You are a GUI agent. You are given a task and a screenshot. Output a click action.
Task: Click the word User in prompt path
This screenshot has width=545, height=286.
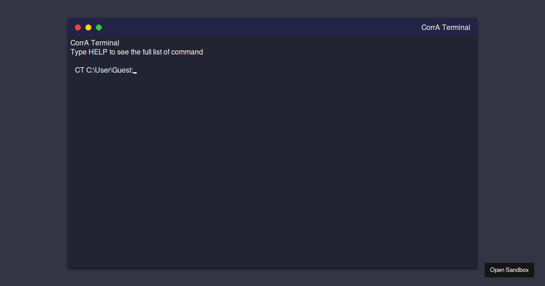(x=102, y=70)
